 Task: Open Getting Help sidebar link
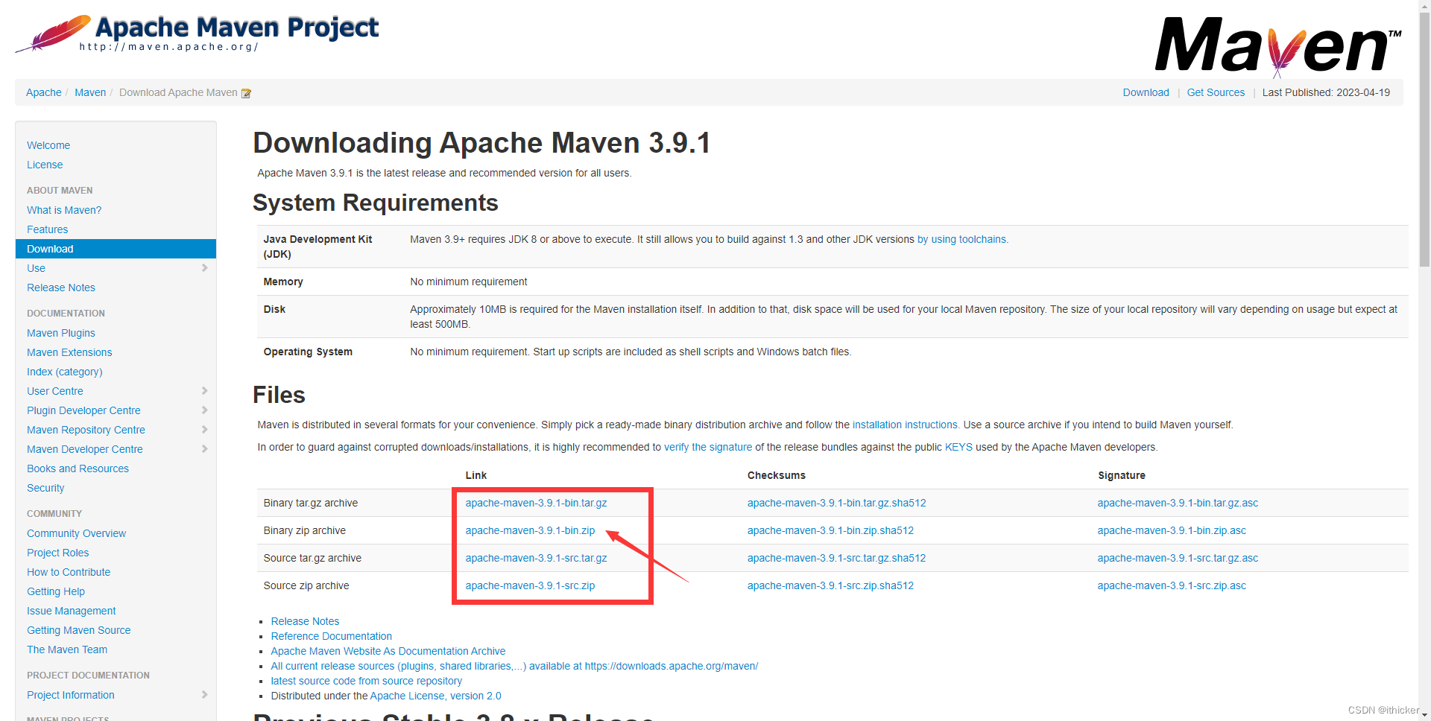pos(56,591)
